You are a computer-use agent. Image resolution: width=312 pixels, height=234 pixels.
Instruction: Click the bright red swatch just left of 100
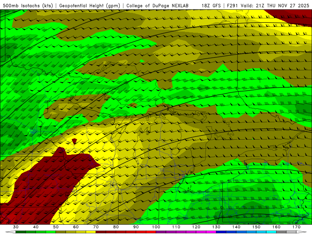[151, 232]
